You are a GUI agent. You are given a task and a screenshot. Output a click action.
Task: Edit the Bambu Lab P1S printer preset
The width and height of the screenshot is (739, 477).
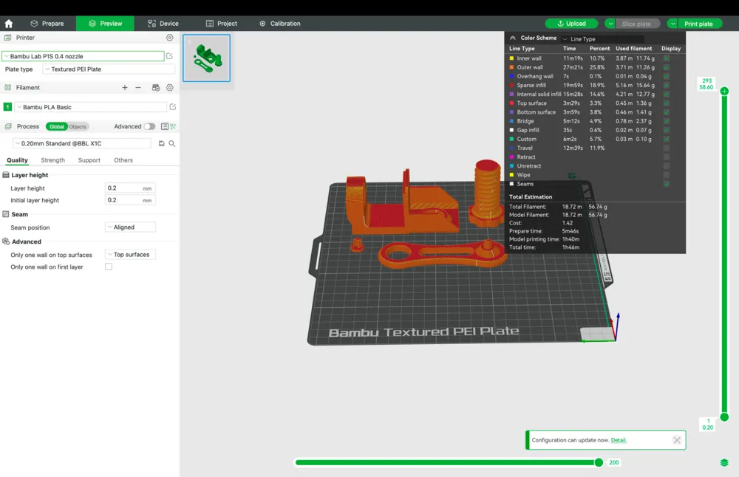coord(170,56)
